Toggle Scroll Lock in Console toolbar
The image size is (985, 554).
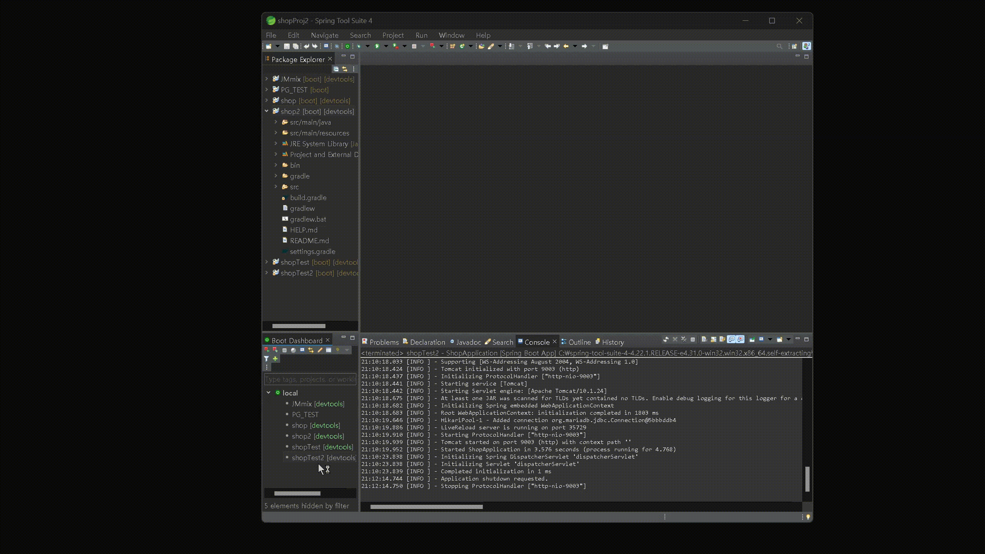click(713, 339)
